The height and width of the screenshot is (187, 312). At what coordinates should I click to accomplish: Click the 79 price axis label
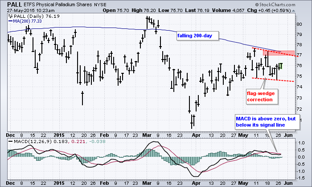pos(299,35)
